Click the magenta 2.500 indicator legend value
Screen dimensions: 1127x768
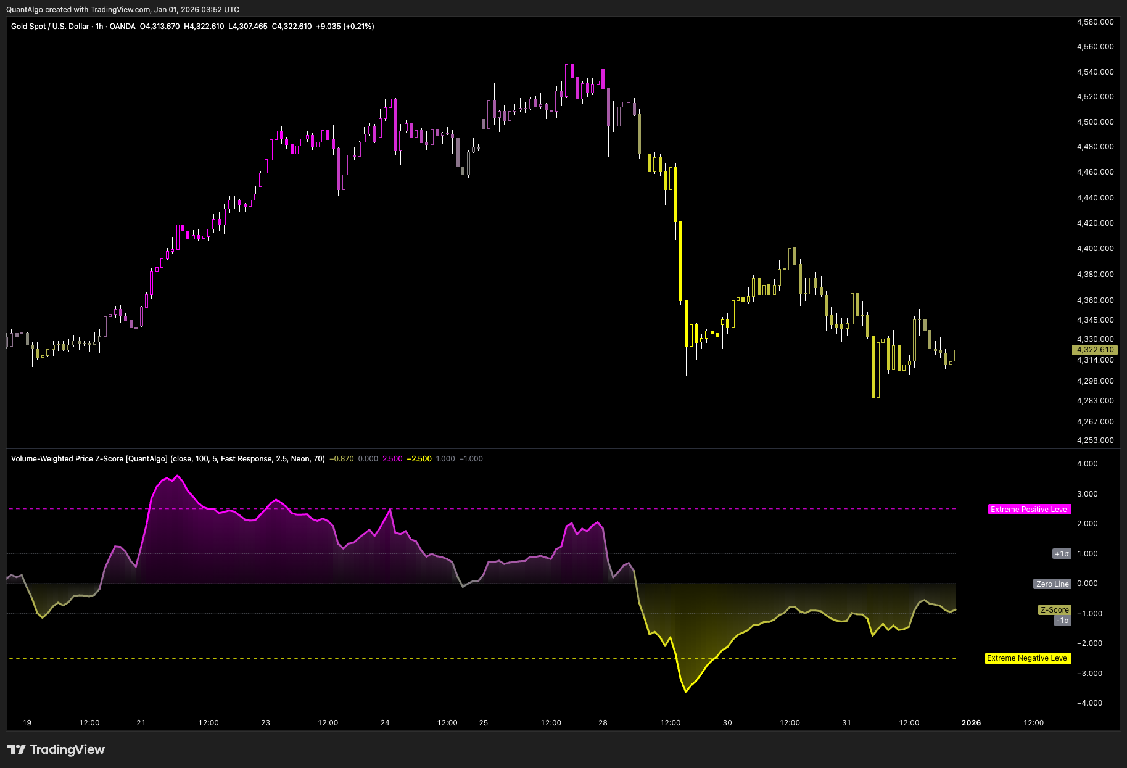pos(392,459)
